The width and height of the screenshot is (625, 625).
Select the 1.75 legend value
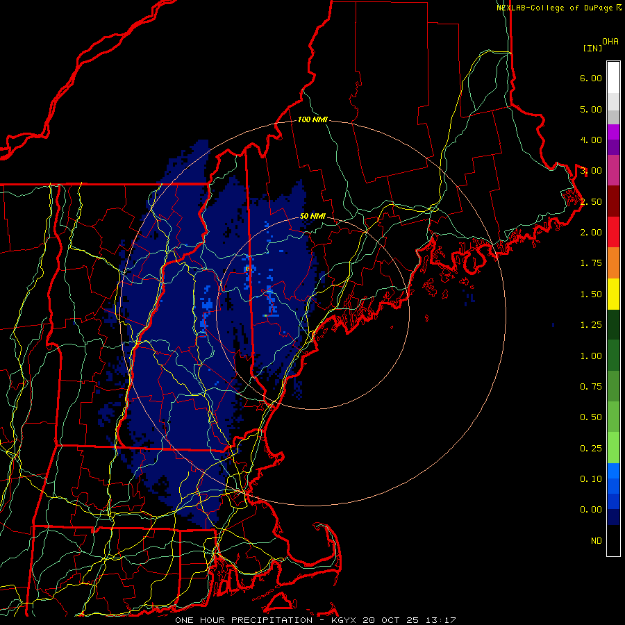pyautogui.click(x=591, y=263)
